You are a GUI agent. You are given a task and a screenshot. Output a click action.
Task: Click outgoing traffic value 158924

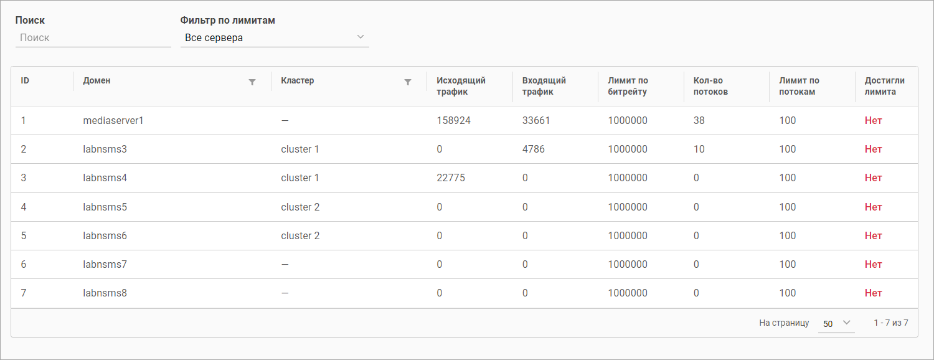point(453,120)
